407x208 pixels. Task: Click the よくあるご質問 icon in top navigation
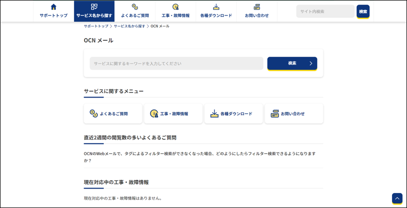[x=135, y=7]
